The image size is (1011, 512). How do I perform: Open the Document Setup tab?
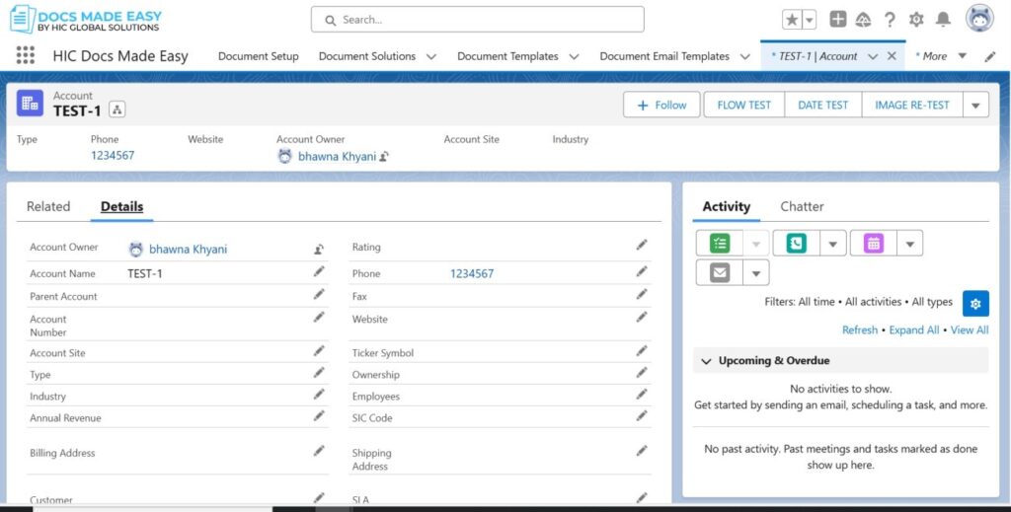[258, 56]
